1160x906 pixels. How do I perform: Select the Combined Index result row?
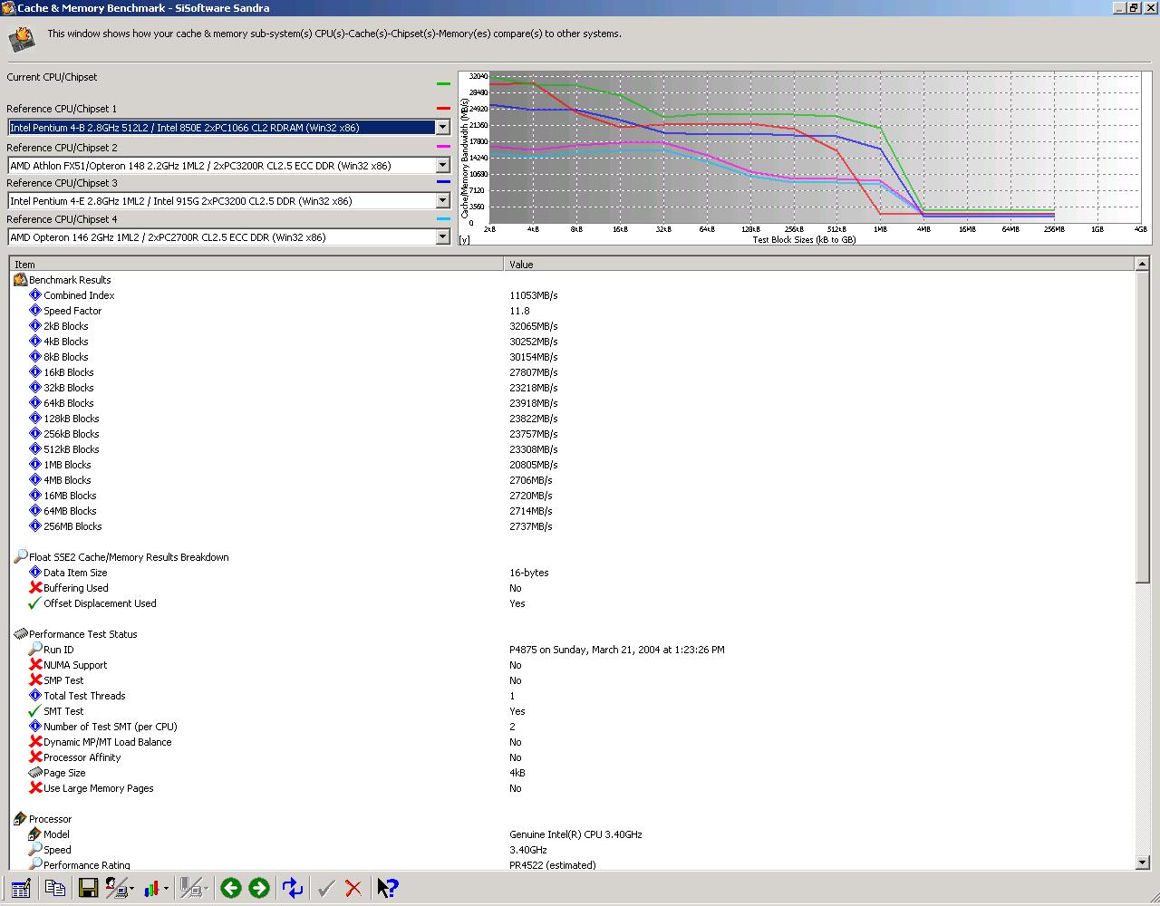click(572, 295)
